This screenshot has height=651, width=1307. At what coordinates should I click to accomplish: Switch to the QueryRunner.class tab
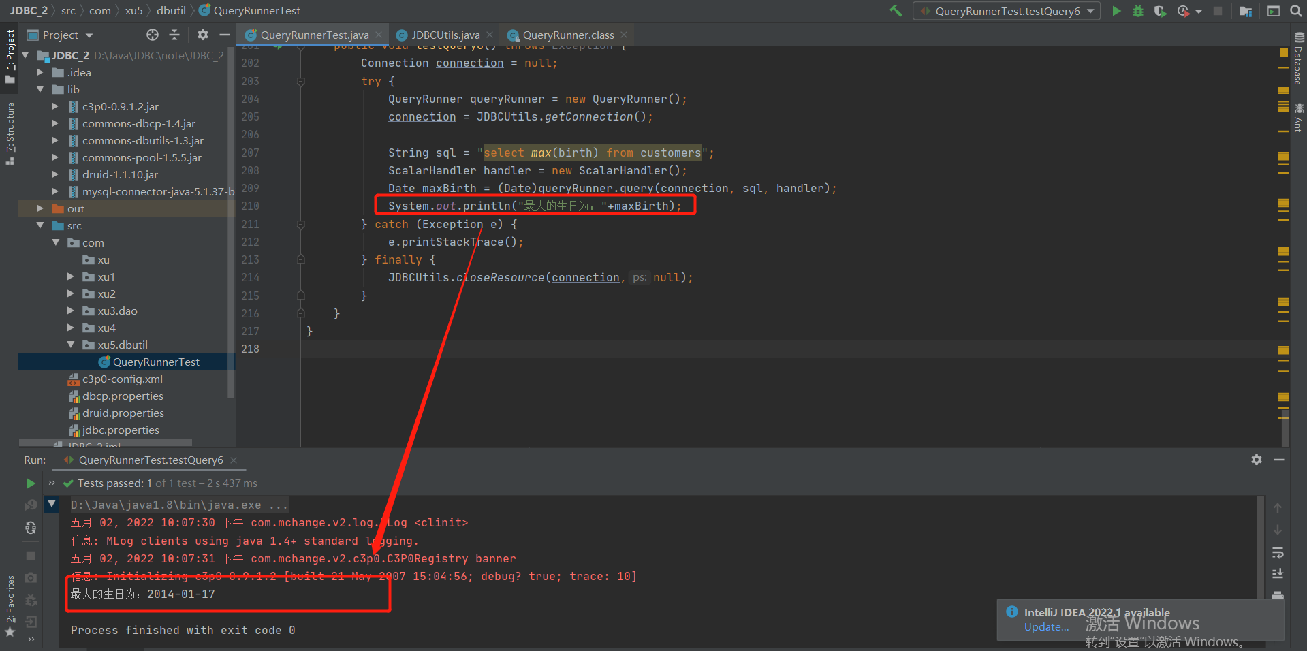tap(568, 35)
